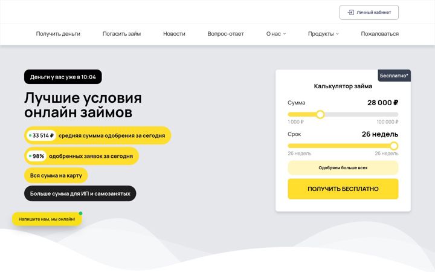Click средняя сумма одобрения за сегодня label

(x=112, y=135)
